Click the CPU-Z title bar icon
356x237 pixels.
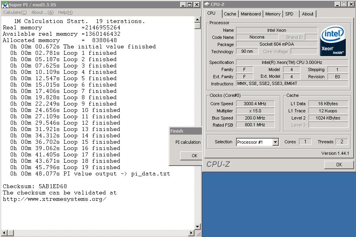[x=207, y=4]
